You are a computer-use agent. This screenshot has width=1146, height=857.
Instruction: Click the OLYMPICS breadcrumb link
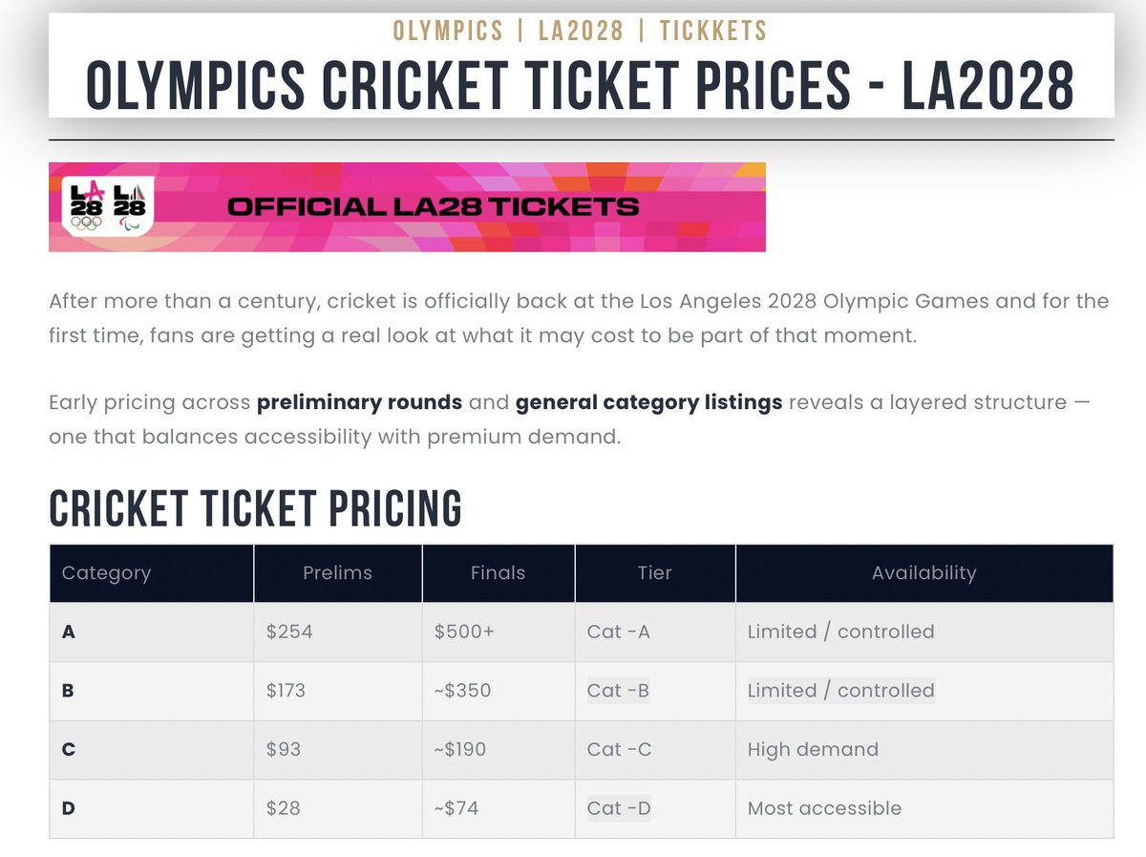448,31
